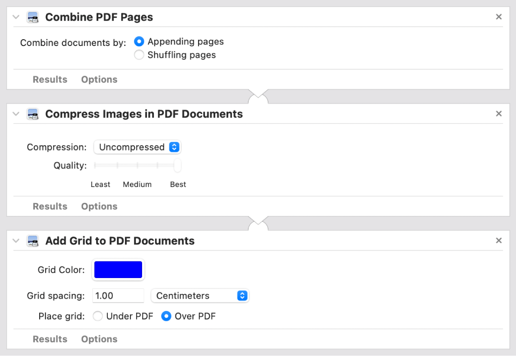
Task: Collapse the Combine PDF Pages action
Action: pos(15,17)
